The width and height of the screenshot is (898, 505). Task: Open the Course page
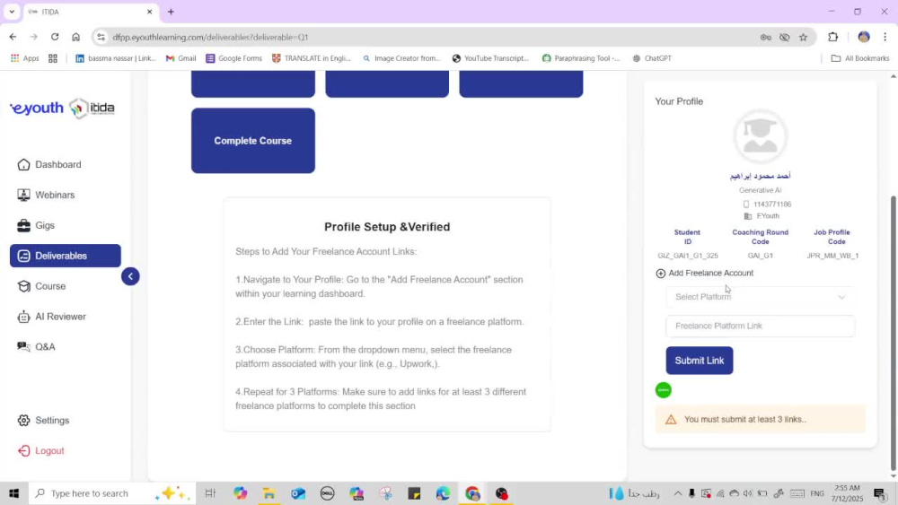pos(49,286)
